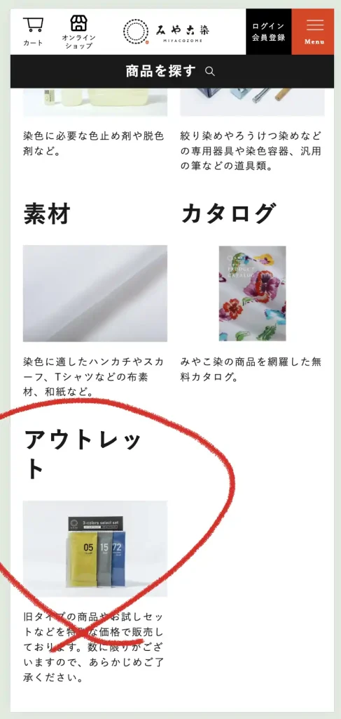341x719 pixels.
Task: Click the search magnifier icon
Action: (x=210, y=71)
